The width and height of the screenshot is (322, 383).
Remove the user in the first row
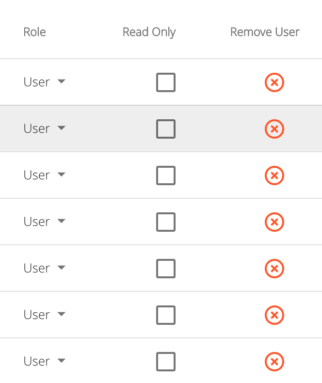coord(274,82)
